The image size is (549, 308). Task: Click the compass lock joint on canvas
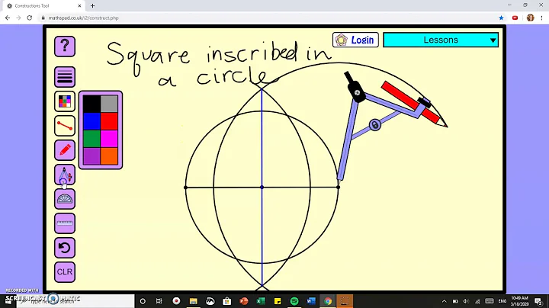coord(375,124)
